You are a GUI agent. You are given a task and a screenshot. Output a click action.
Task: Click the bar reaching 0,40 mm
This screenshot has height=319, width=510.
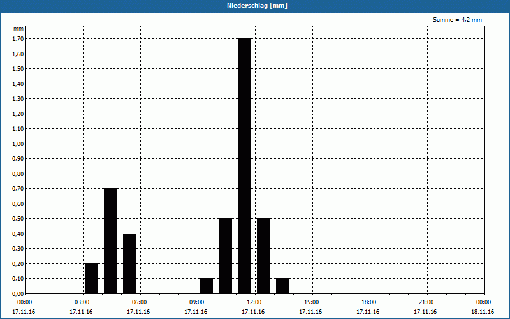tap(130, 263)
